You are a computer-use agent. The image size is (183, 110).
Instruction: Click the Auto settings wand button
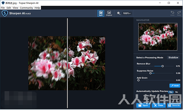[x=175, y=85]
